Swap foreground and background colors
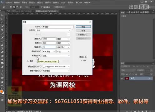155x112 pixels. [3, 88]
